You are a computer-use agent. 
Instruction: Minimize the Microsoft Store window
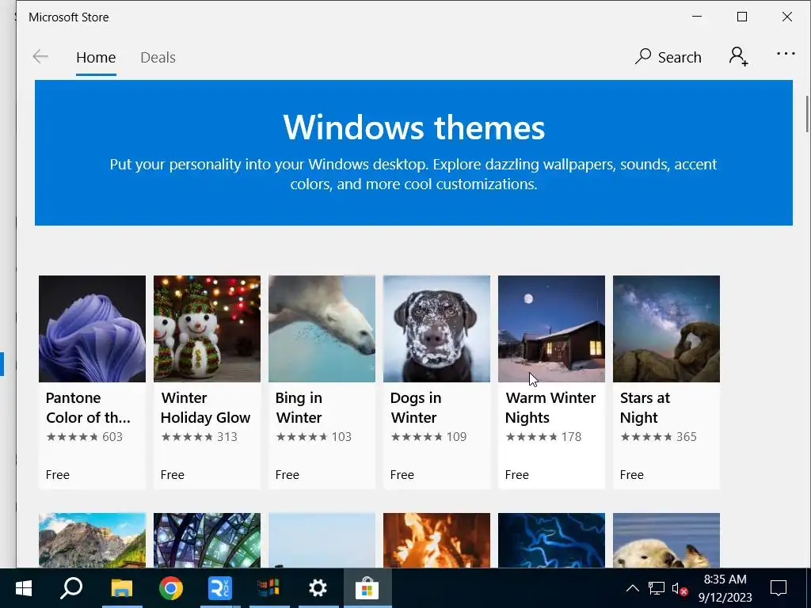click(x=697, y=17)
